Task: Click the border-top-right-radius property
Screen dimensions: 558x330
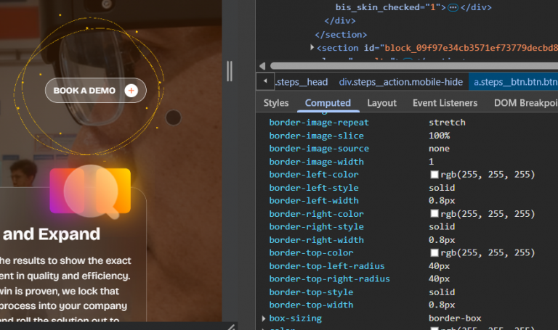Action: point(330,279)
